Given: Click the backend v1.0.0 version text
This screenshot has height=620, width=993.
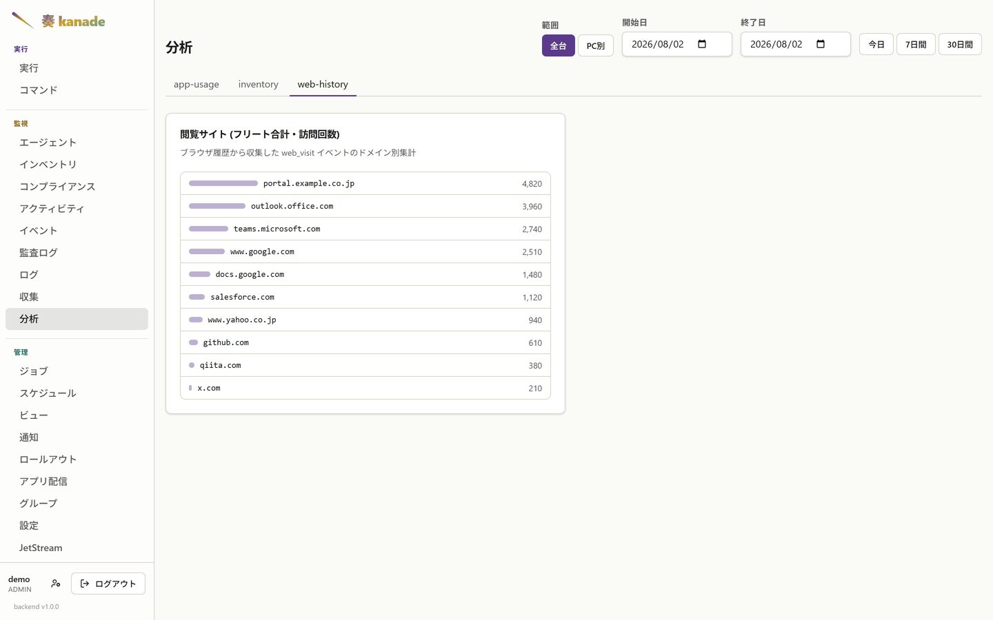Looking at the screenshot, I should tap(37, 607).
